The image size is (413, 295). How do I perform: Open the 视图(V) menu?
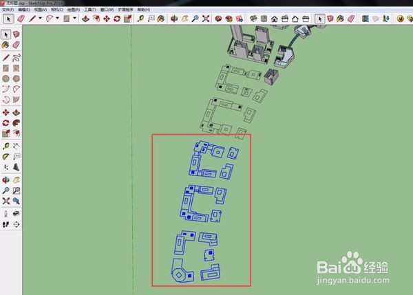tap(41, 10)
